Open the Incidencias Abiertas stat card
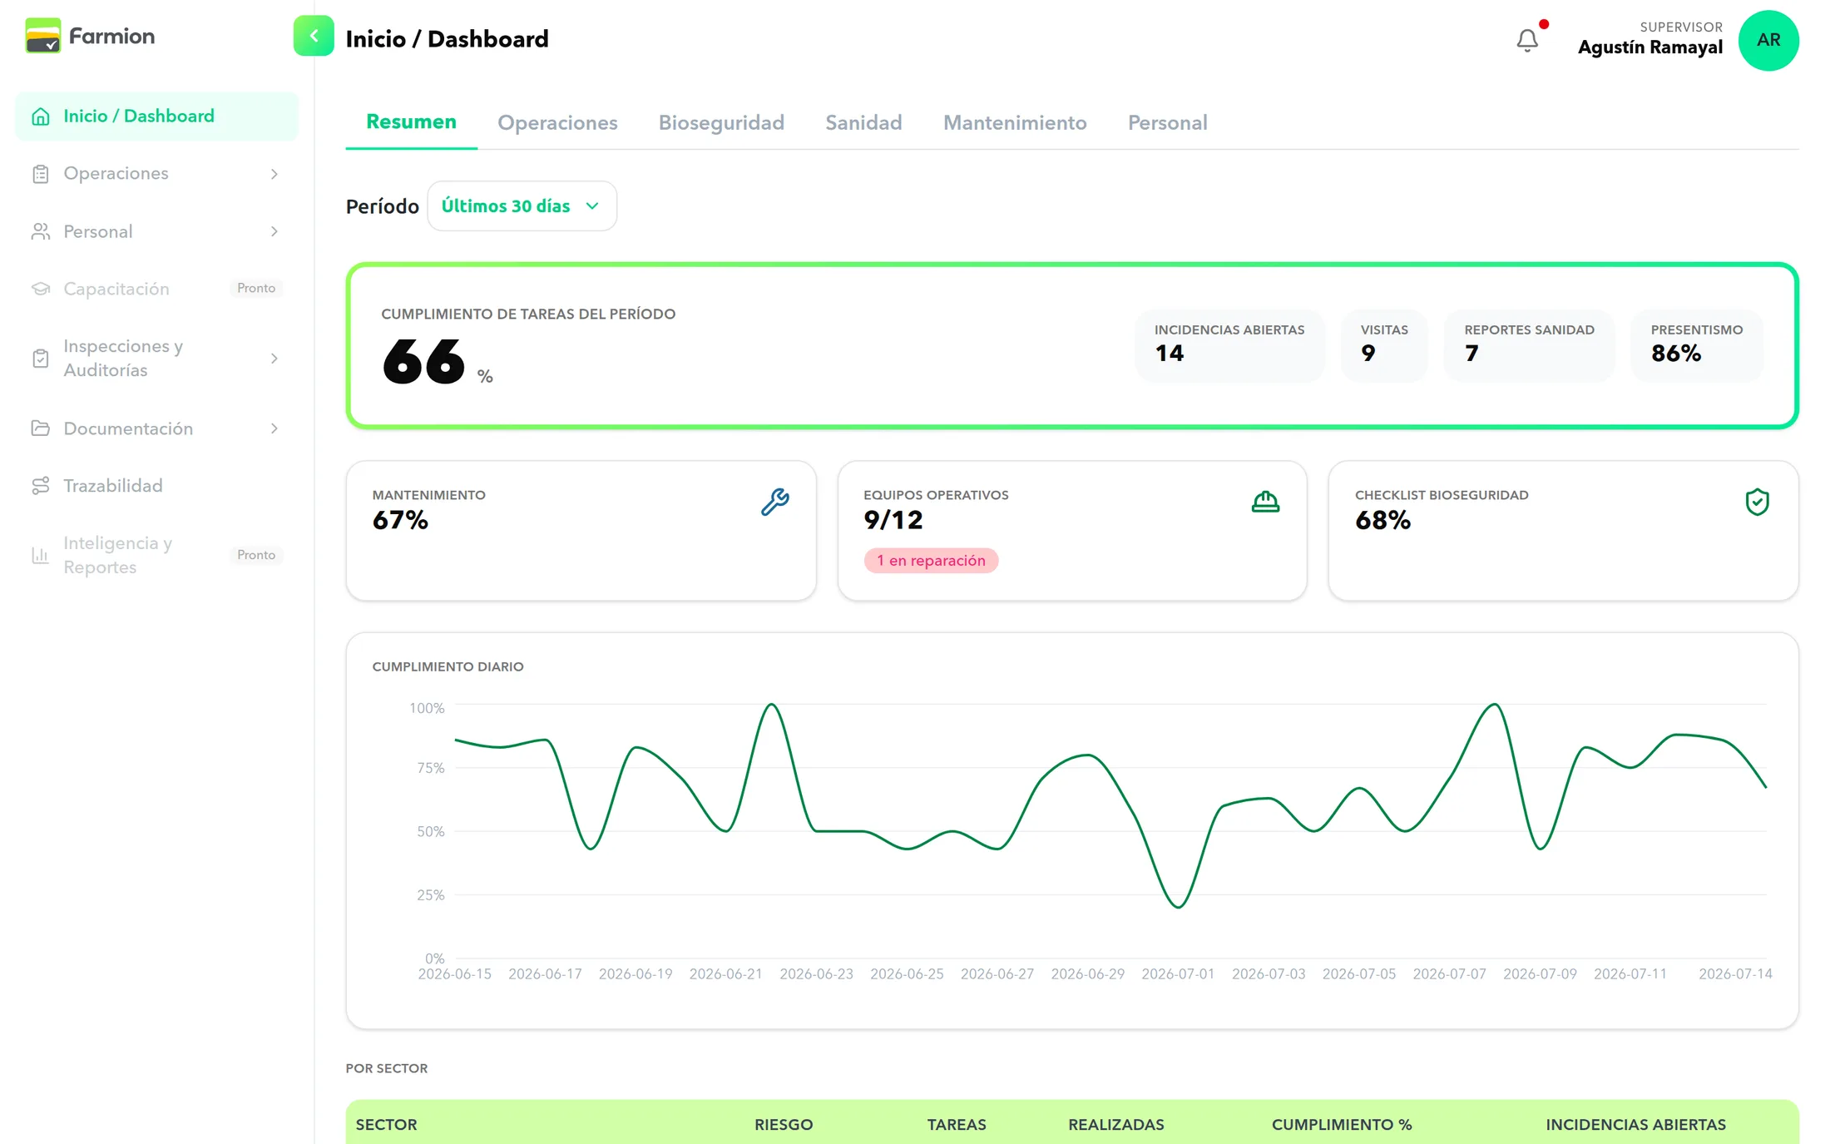The height and width of the screenshot is (1144, 1830). tap(1229, 345)
